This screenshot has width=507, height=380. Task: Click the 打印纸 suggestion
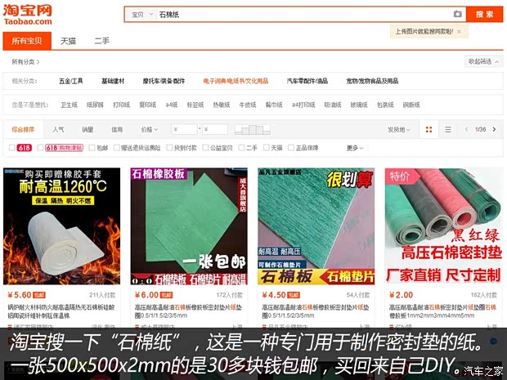click(x=121, y=105)
